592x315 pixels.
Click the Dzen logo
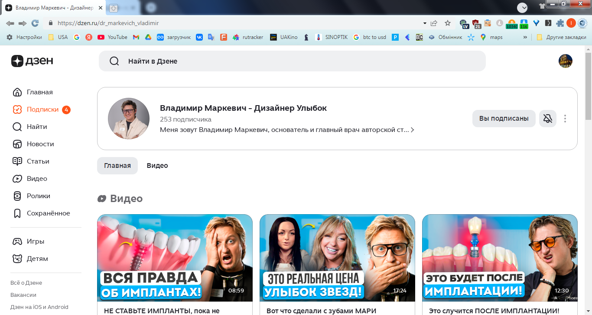(x=32, y=61)
